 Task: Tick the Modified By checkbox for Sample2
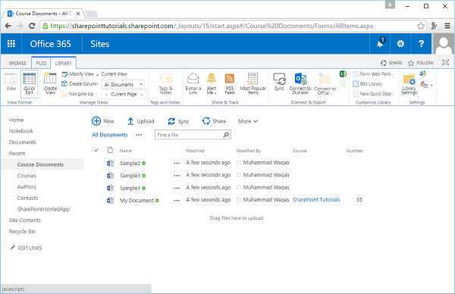239,163
